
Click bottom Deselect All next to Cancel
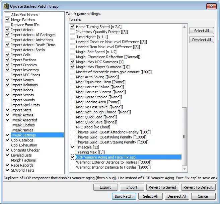177,196
